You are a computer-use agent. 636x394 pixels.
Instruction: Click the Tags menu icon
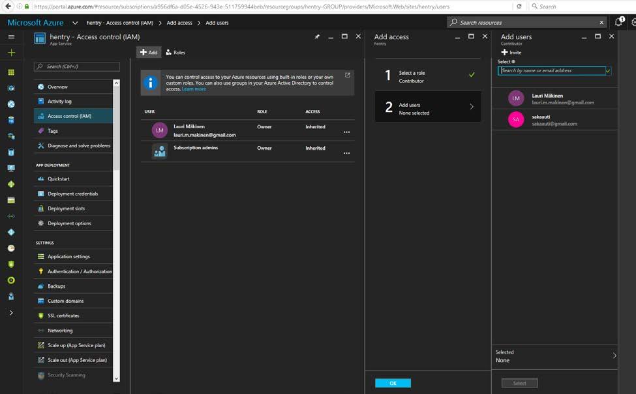pos(40,131)
